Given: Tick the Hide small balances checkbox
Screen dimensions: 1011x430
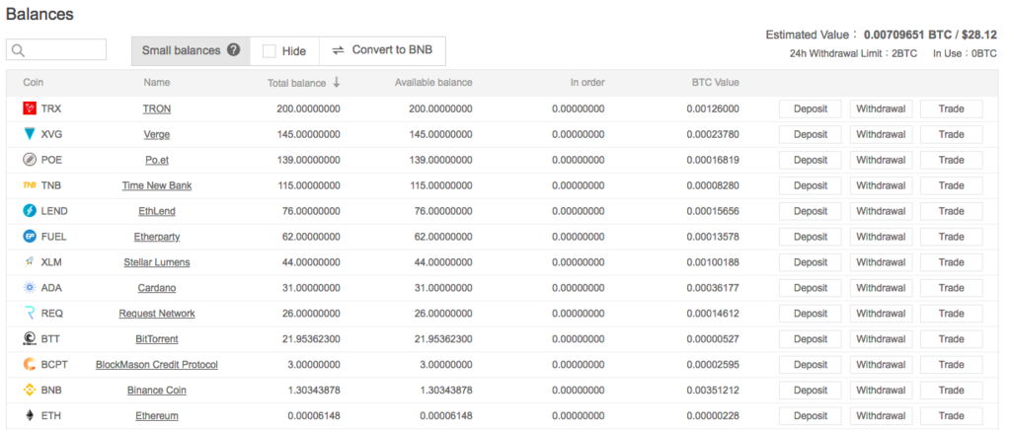Looking at the screenshot, I should pos(270,51).
